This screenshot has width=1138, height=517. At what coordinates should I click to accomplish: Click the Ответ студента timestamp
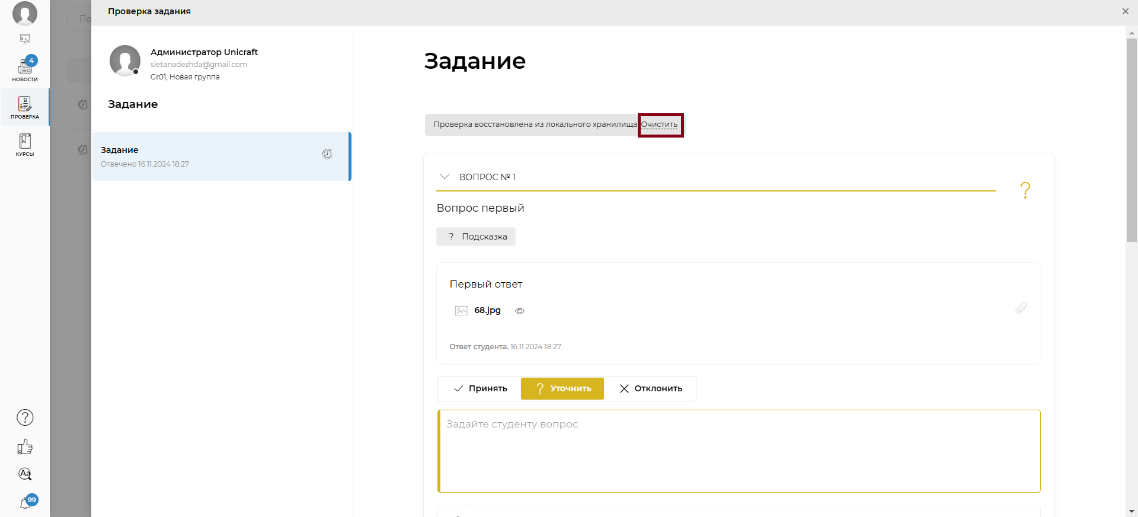505,347
